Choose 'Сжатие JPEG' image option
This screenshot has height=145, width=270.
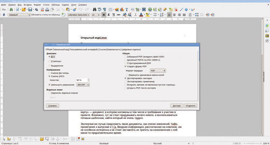pos(49,76)
